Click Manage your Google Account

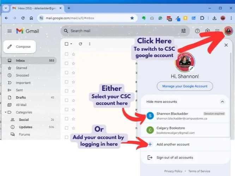point(185,86)
